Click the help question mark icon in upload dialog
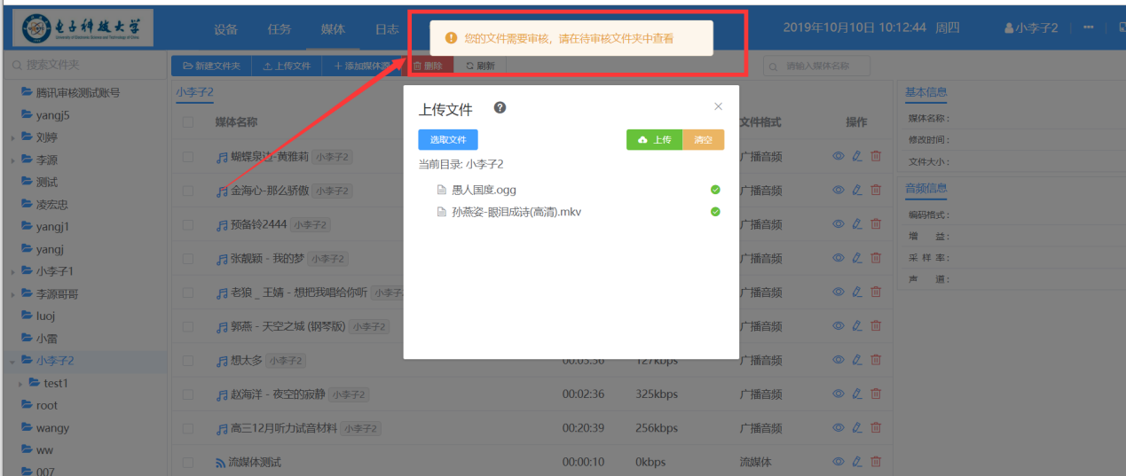This screenshot has height=476, width=1126. [x=500, y=108]
